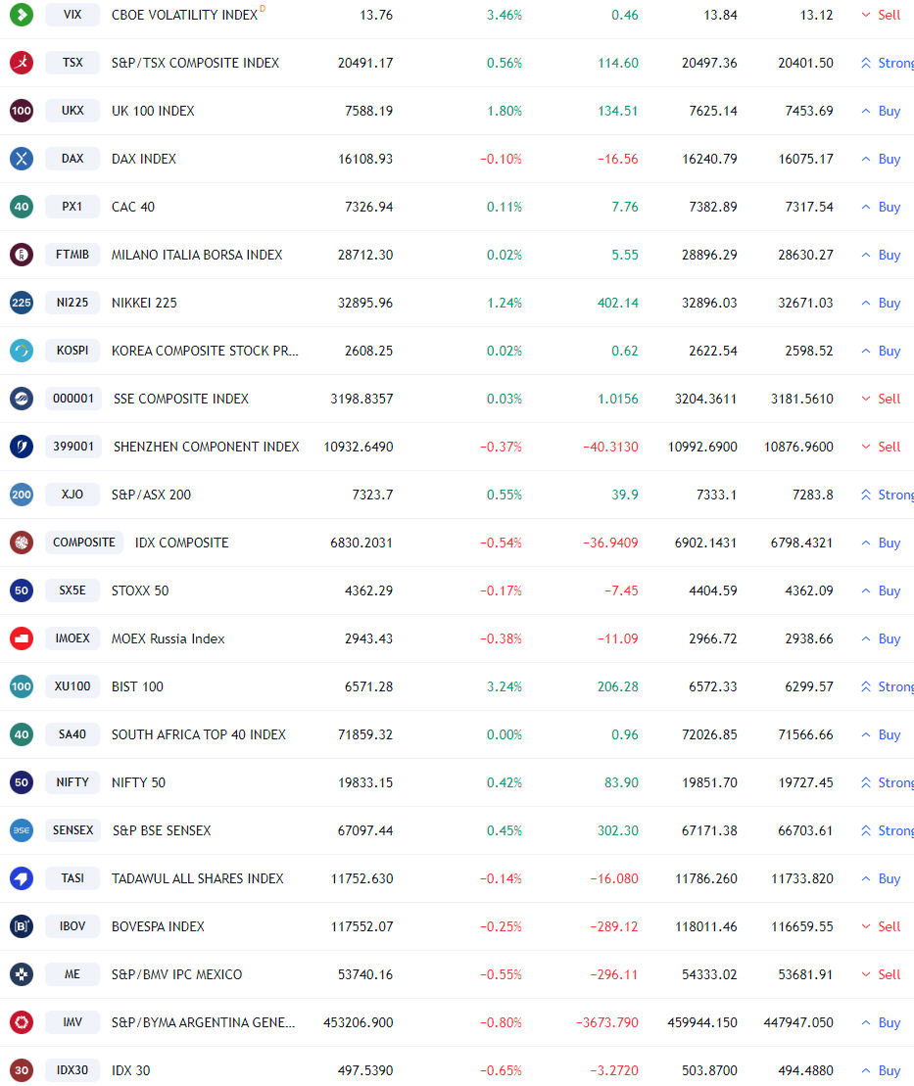
Task: Click the IDX Composite logo icon
Action: coord(22,543)
